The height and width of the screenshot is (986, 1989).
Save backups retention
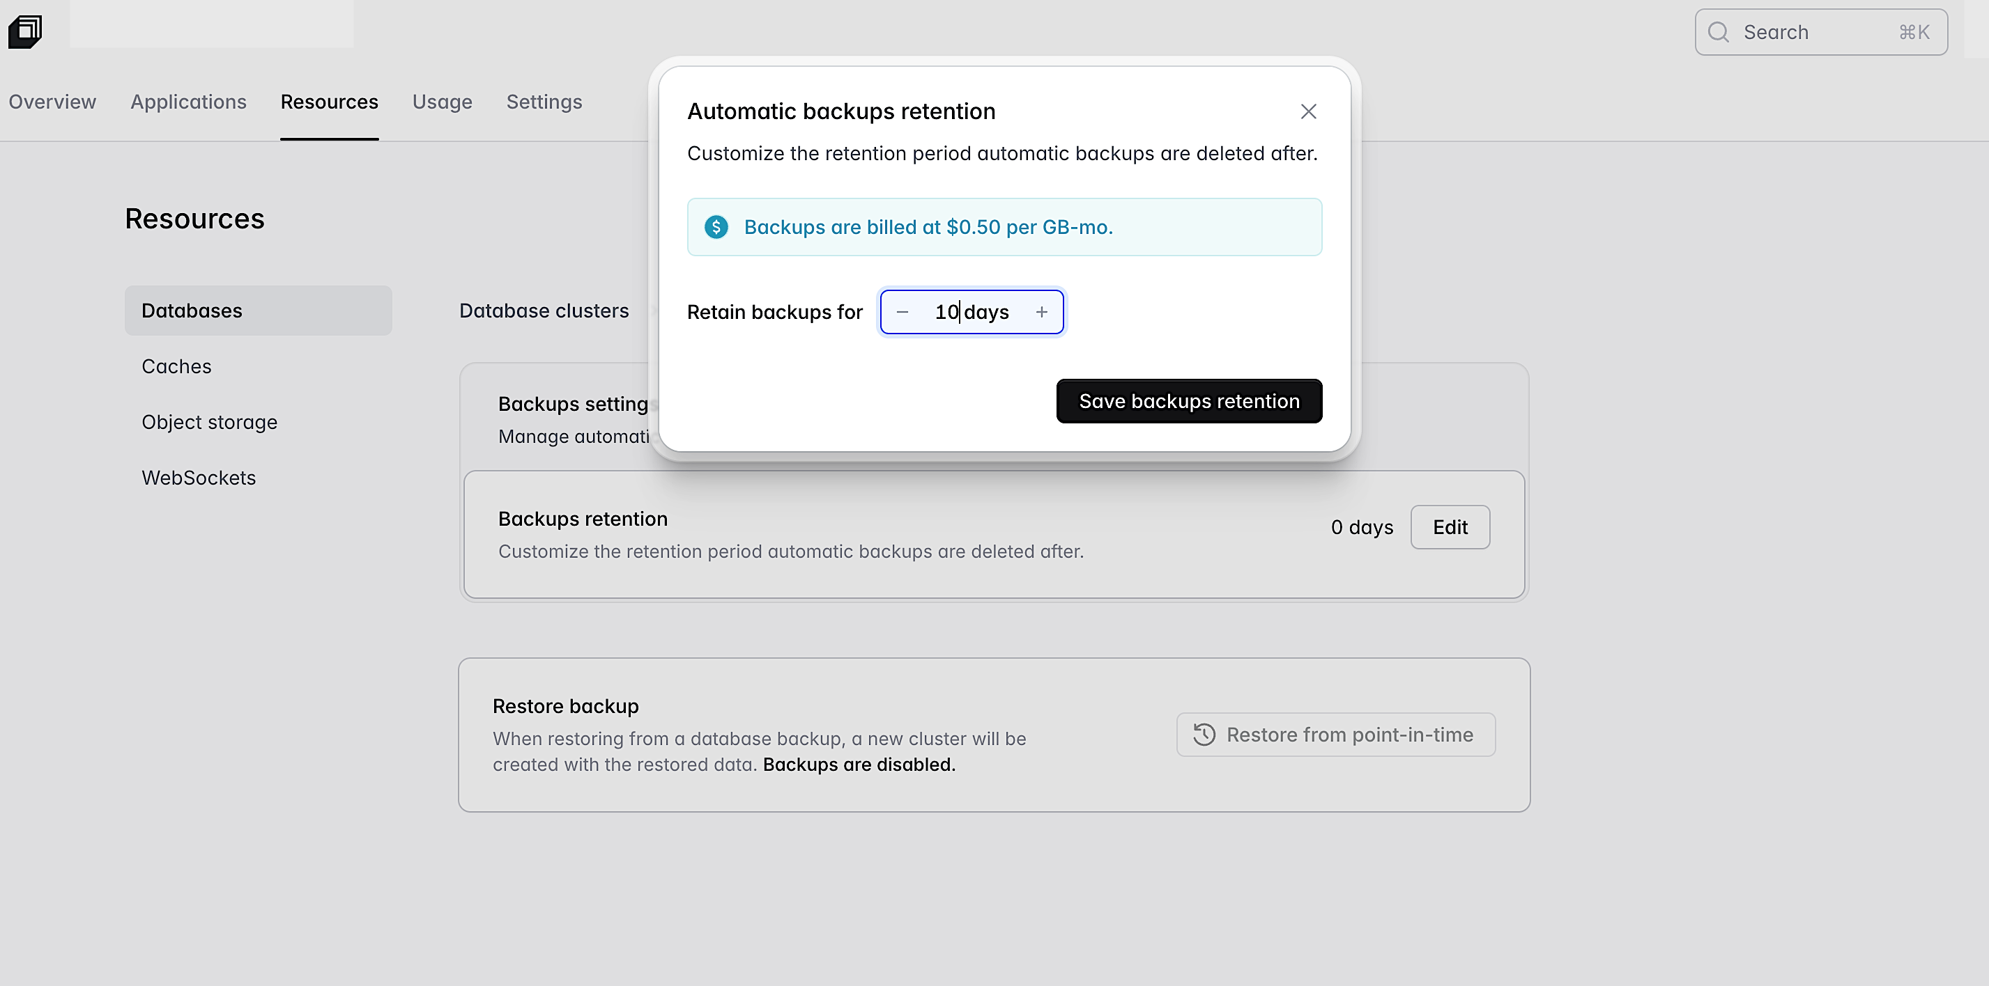(1188, 401)
